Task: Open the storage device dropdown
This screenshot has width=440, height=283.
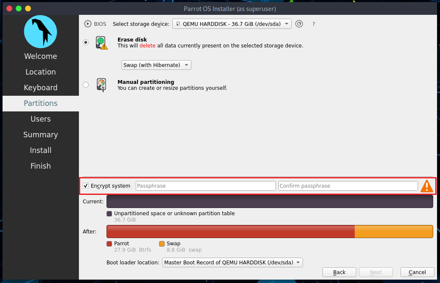Action: tap(232, 24)
